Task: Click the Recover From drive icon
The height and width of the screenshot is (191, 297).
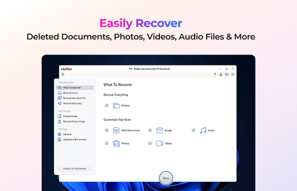Action: click(x=60, y=93)
